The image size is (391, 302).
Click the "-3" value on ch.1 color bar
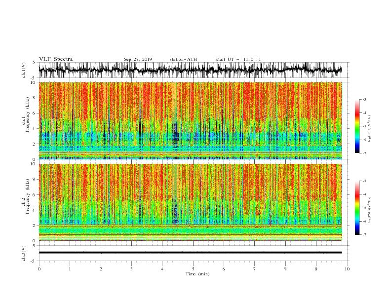(x=364, y=100)
